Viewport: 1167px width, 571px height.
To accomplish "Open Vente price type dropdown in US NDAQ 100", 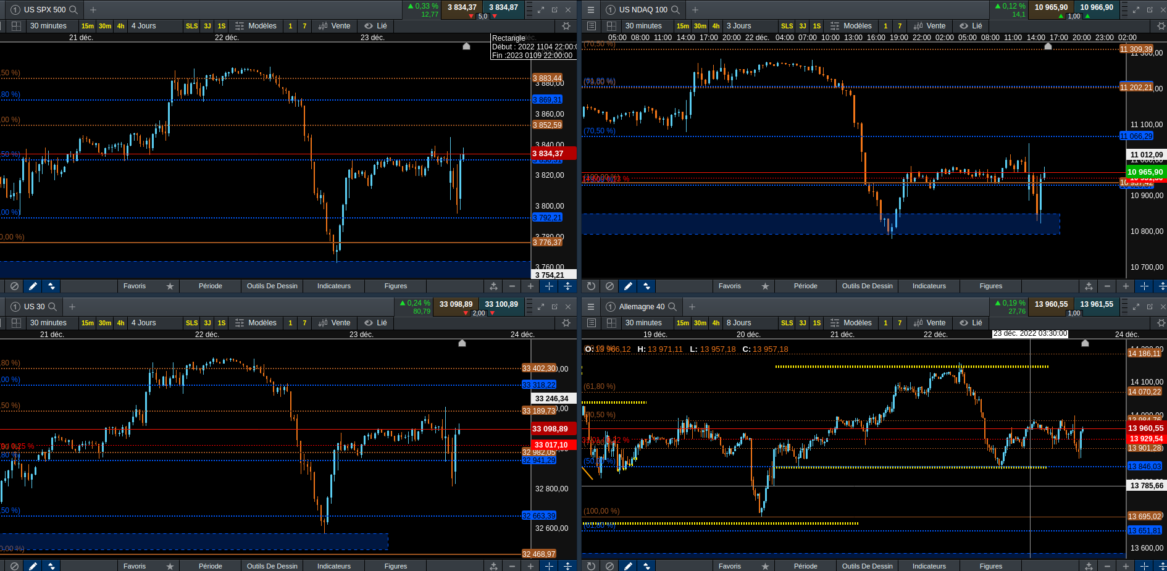I will click(x=930, y=26).
